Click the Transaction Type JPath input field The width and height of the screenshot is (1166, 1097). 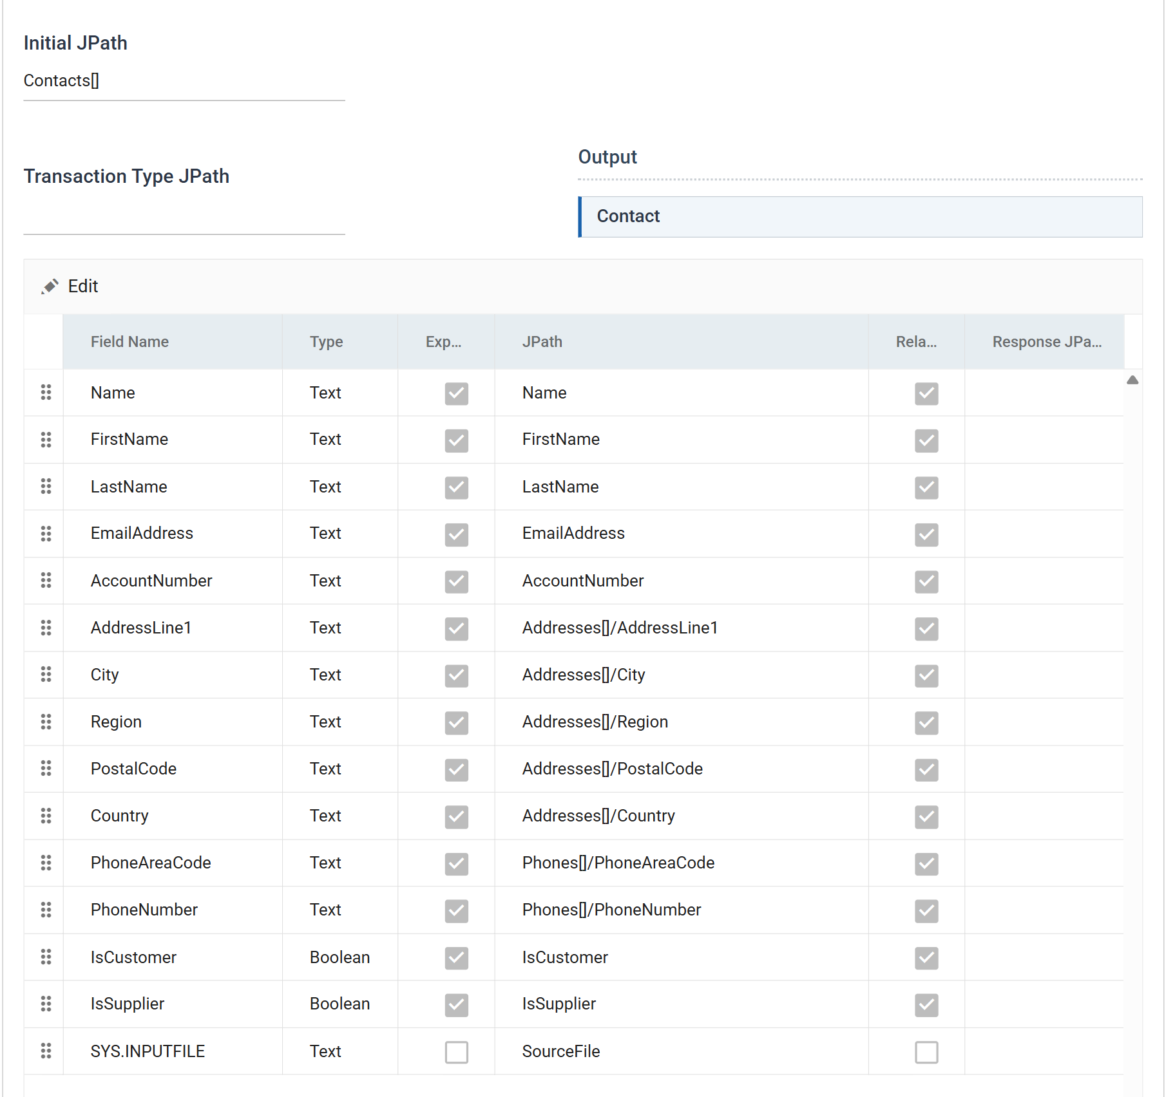184,216
